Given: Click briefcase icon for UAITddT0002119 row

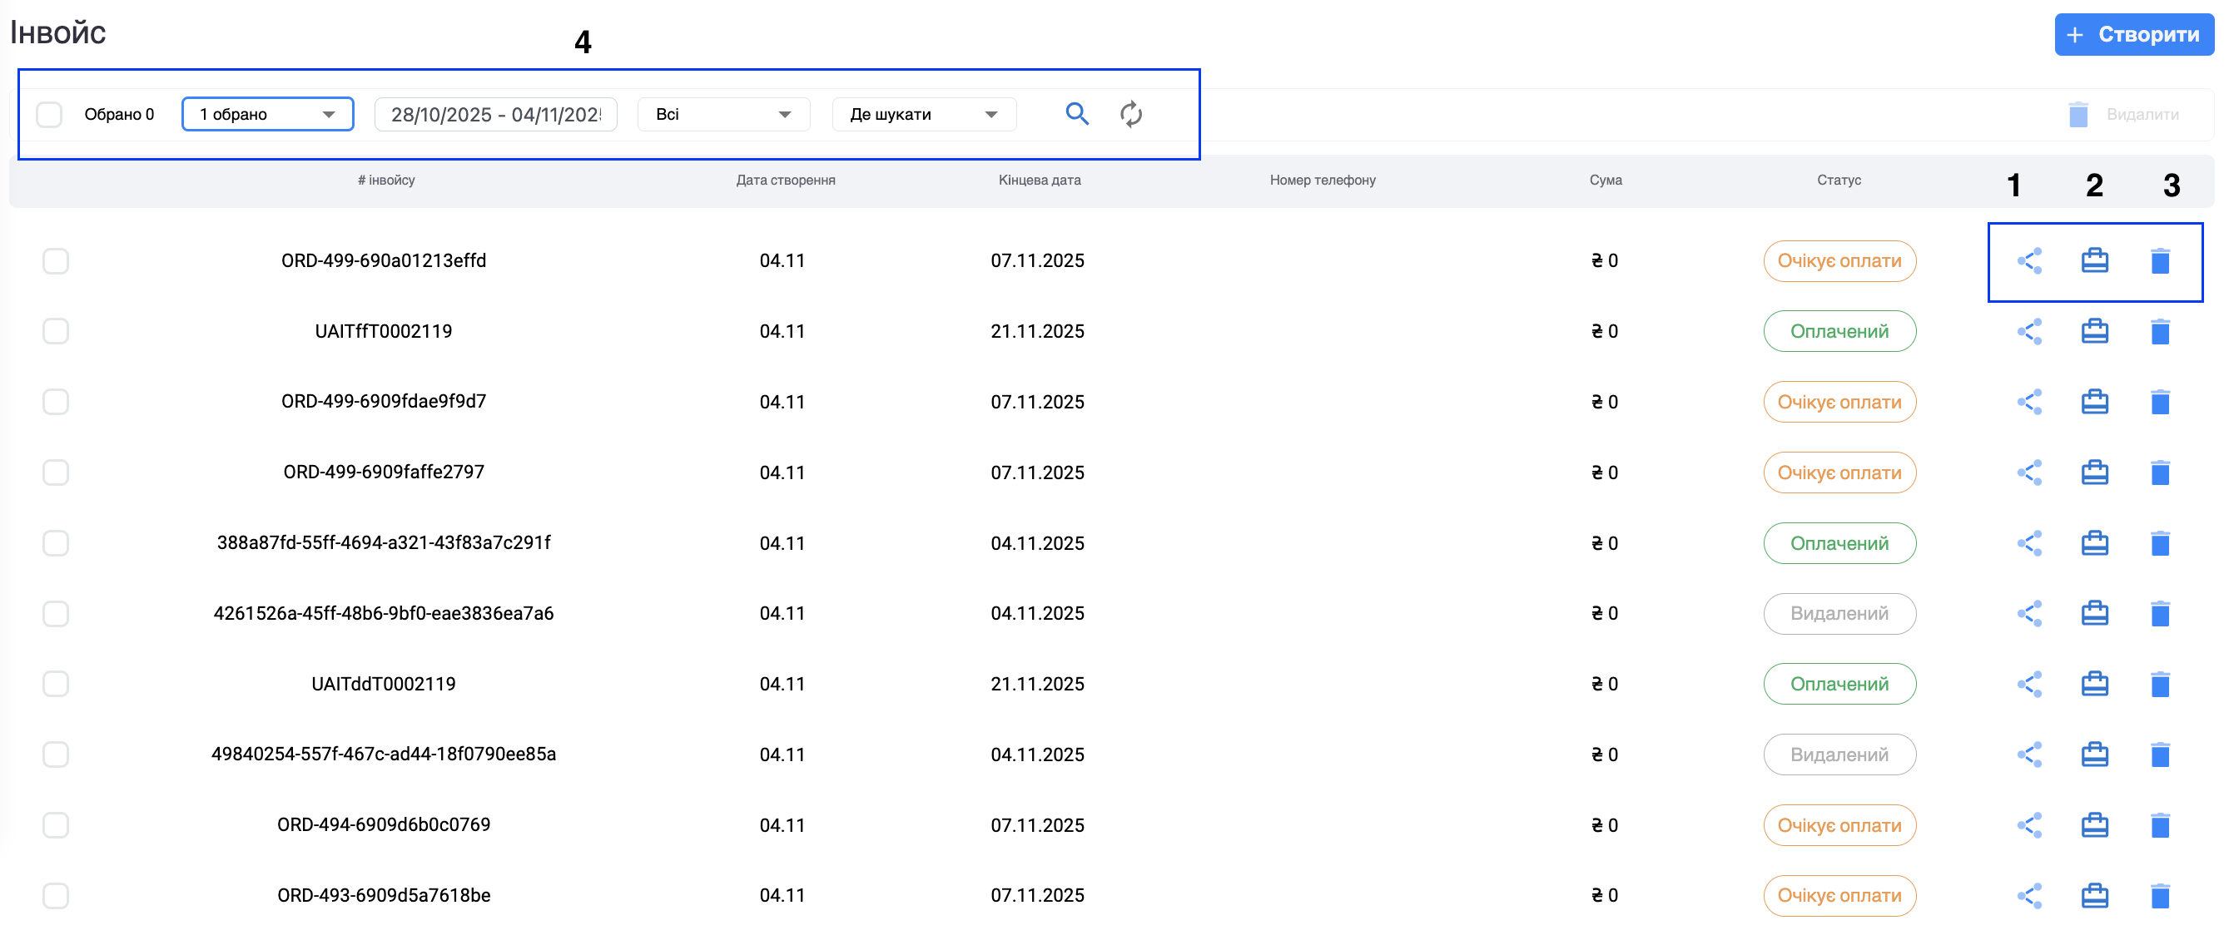Looking at the screenshot, I should tap(2094, 684).
